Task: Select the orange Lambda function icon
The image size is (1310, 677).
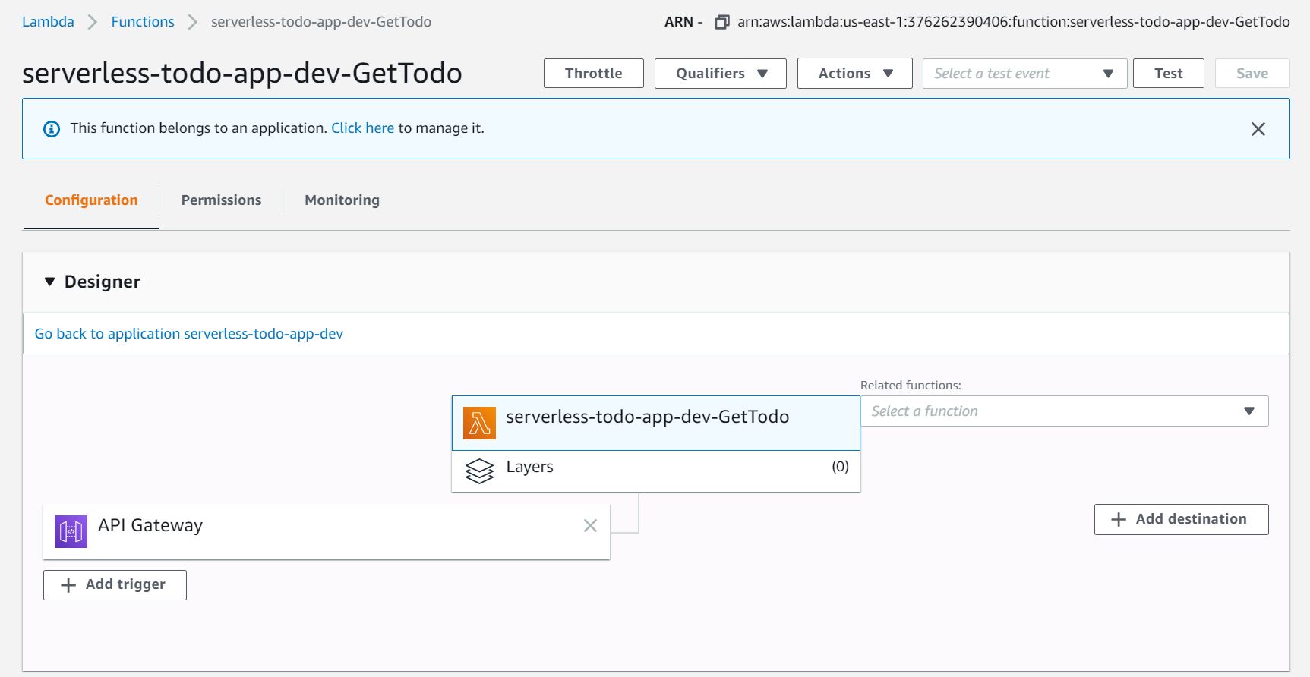Action: [x=479, y=424]
